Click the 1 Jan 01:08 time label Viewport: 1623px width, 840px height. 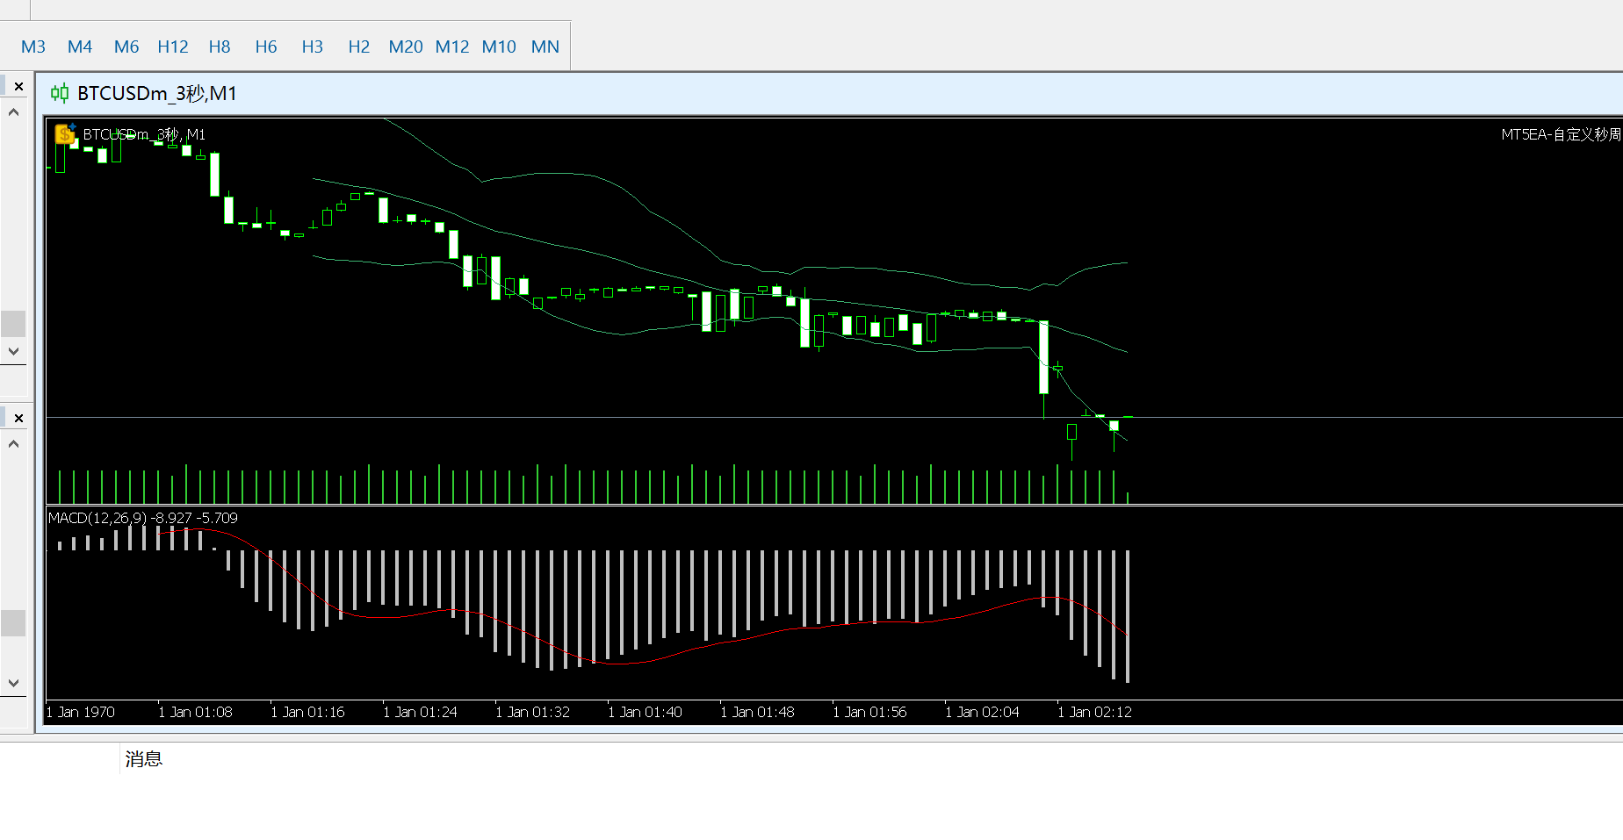click(196, 712)
